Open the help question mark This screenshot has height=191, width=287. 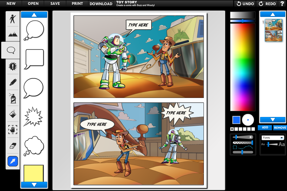coord(282,4)
